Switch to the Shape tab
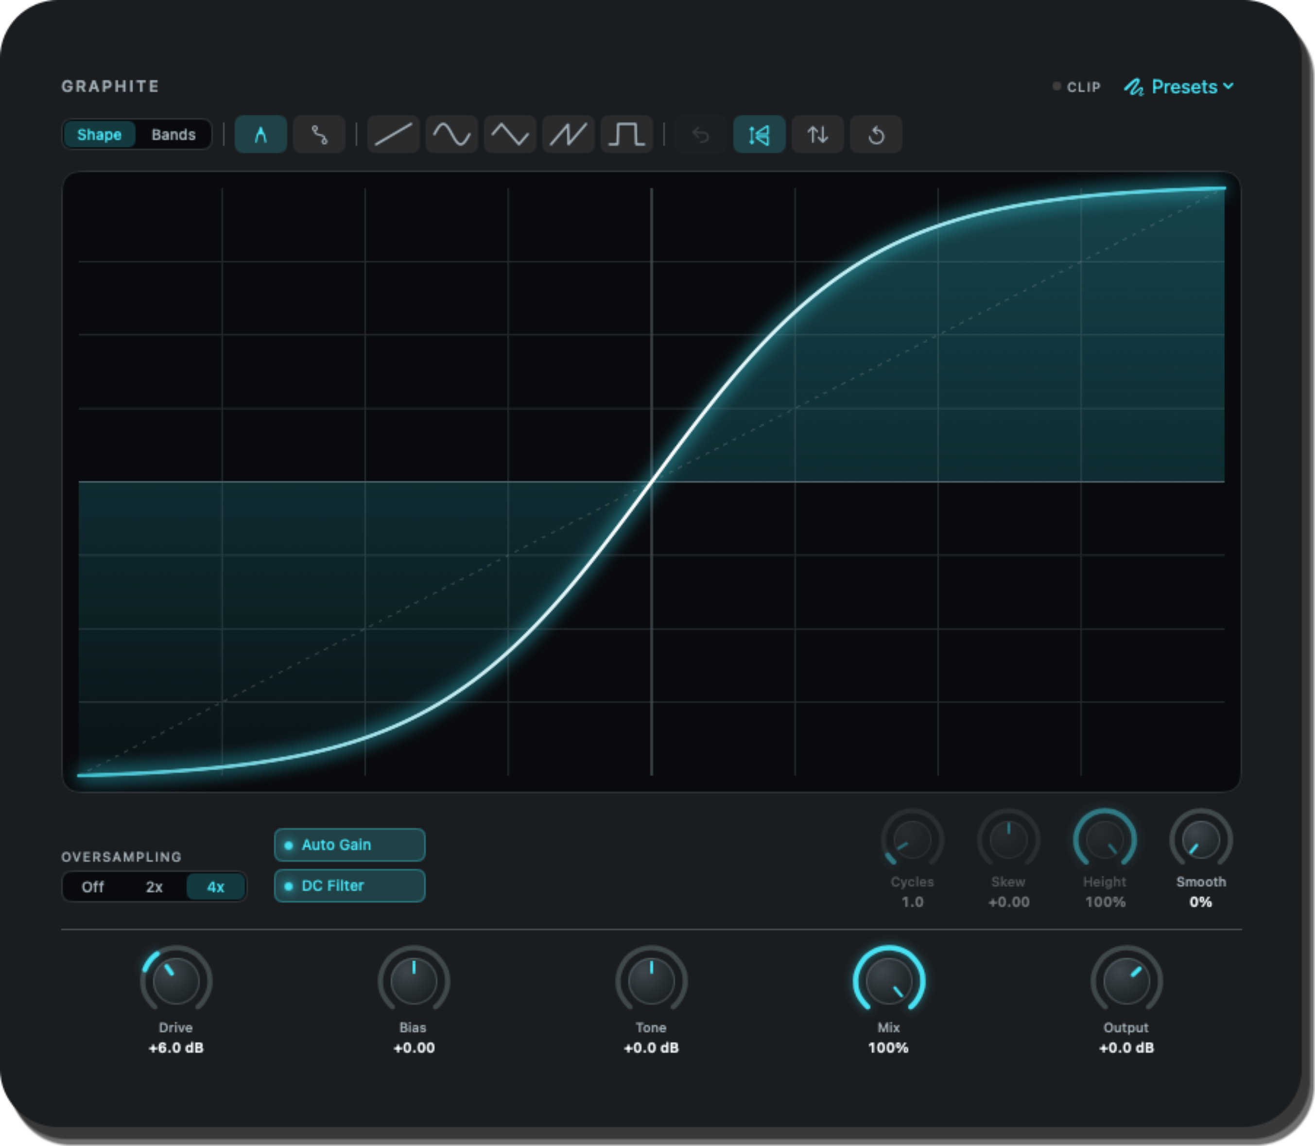The width and height of the screenshot is (1315, 1146). tap(99, 135)
